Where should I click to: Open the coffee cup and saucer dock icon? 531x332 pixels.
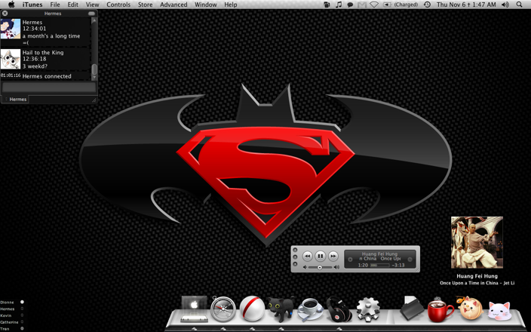[310, 309]
